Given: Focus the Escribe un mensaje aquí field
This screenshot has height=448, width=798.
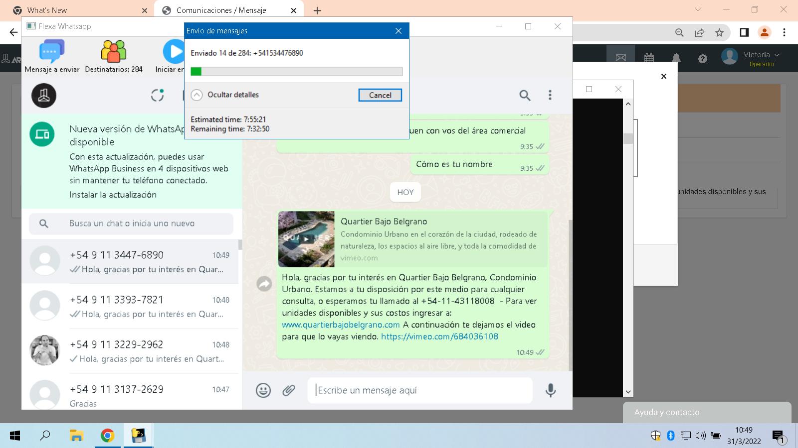Looking at the screenshot, I should pyautogui.click(x=420, y=390).
